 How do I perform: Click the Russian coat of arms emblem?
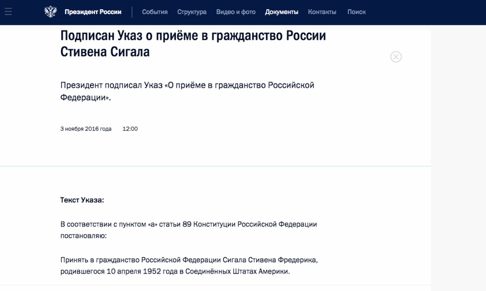coord(51,12)
